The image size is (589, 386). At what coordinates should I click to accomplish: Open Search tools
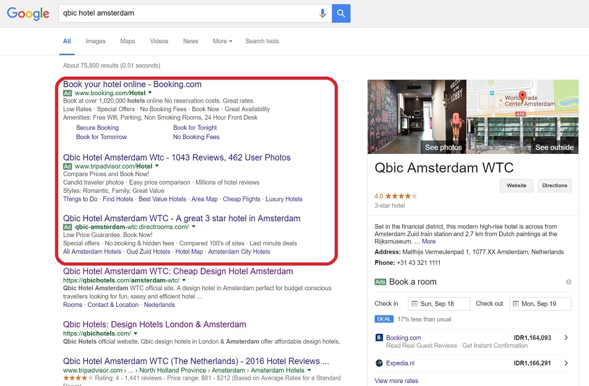[262, 41]
